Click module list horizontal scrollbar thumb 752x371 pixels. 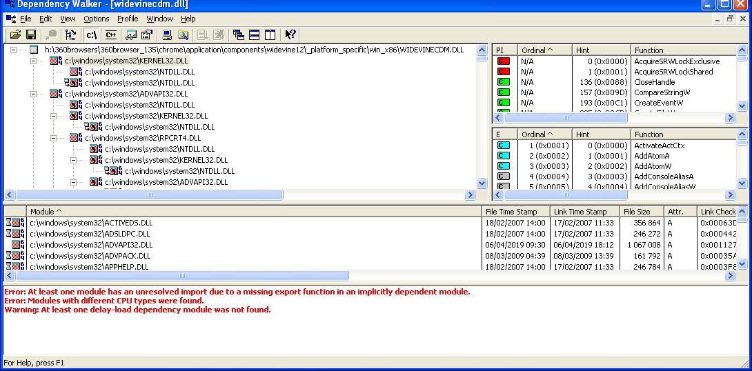(x=182, y=276)
